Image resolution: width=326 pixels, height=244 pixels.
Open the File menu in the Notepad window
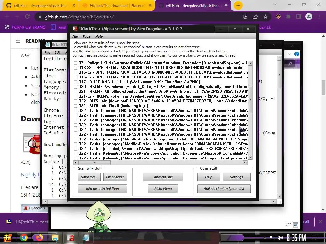(x=47, y=52)
